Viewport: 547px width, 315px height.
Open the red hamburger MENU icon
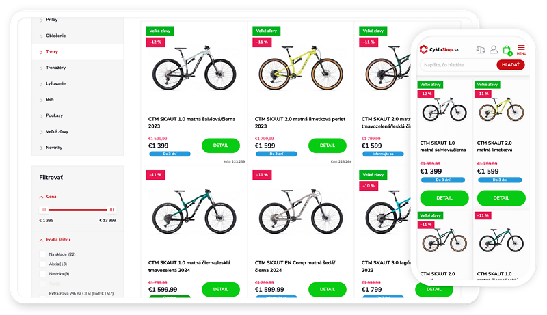click(521, 49)
